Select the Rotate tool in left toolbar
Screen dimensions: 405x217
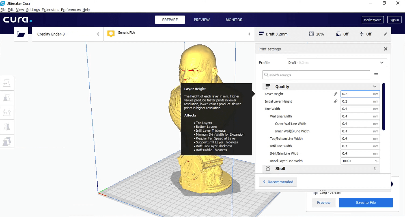tap(7, 112)
